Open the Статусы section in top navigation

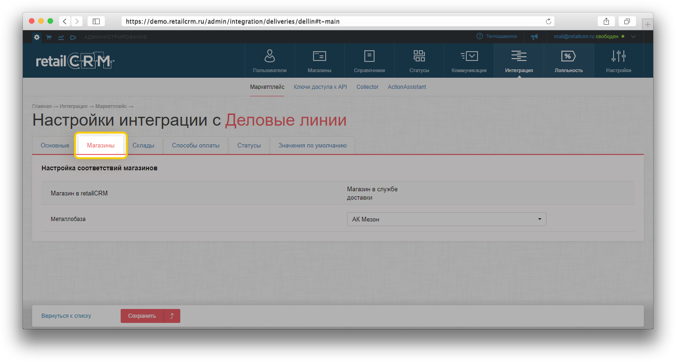[419, 61]
